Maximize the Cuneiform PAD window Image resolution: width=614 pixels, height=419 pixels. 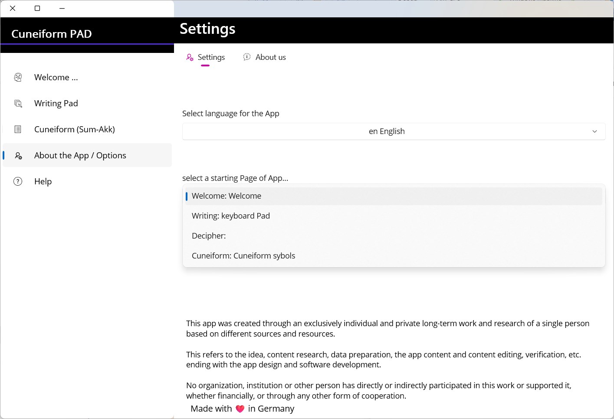pos(37,8)
